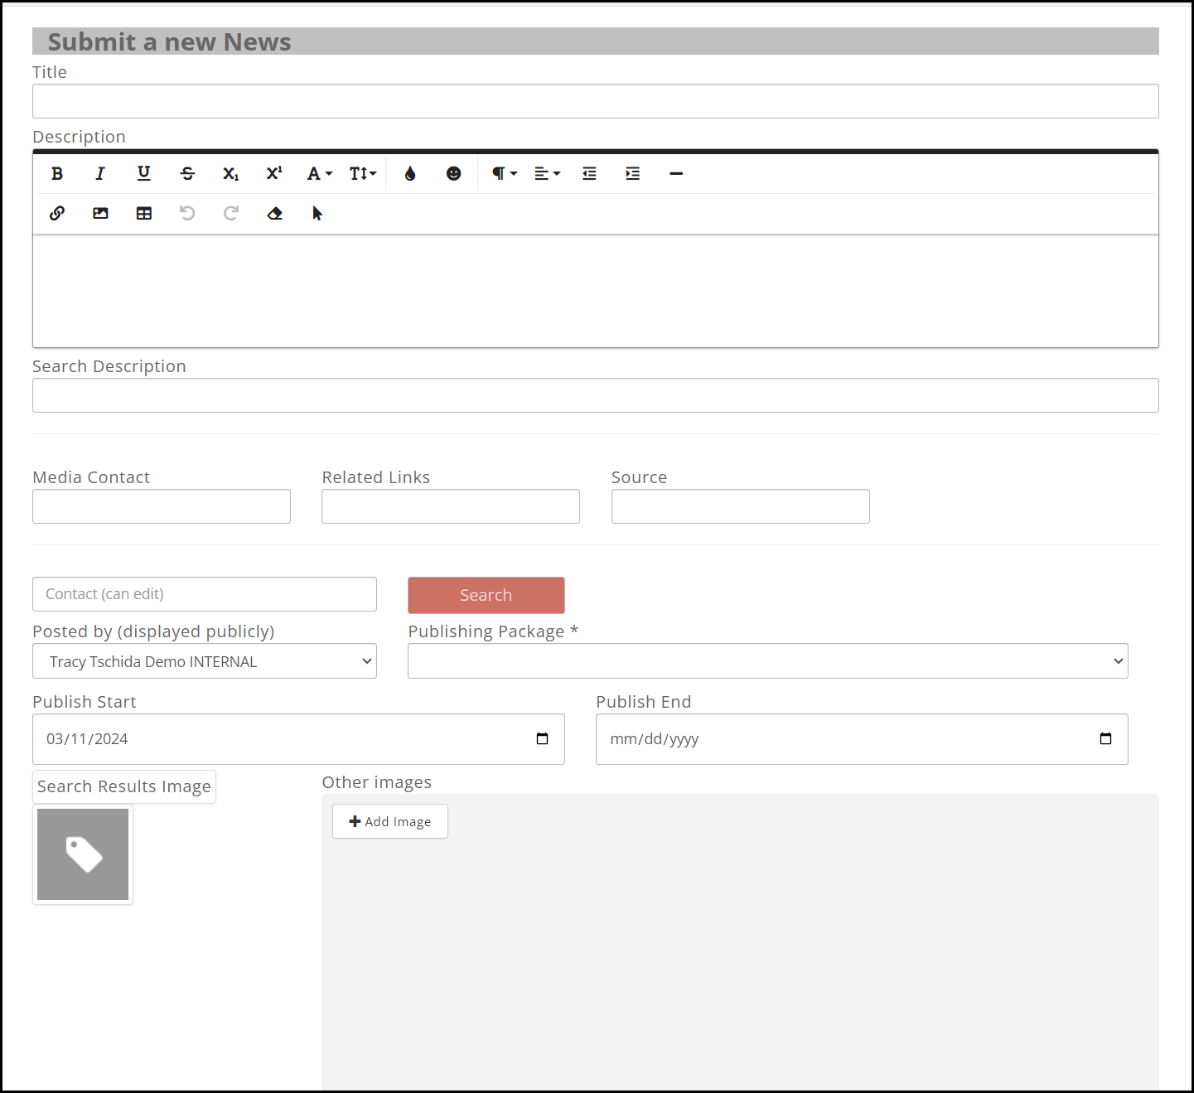This screenshot has height=1093, width=1194.
Task: Apply underline formatting
Action: tap(143, 173)
